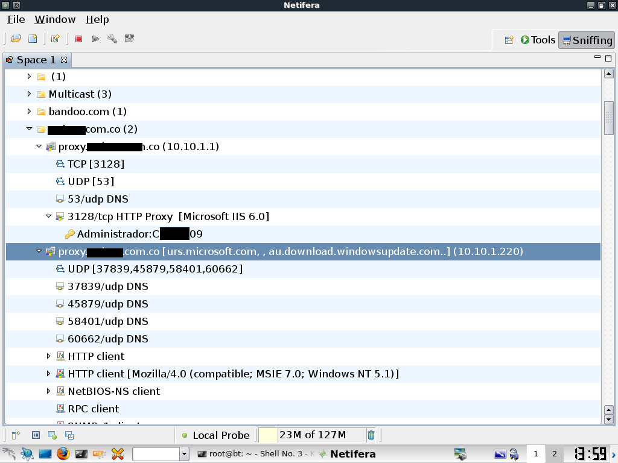Click the Local Probe label
This screenshot has width=618, height=463.
pos(221,435)
